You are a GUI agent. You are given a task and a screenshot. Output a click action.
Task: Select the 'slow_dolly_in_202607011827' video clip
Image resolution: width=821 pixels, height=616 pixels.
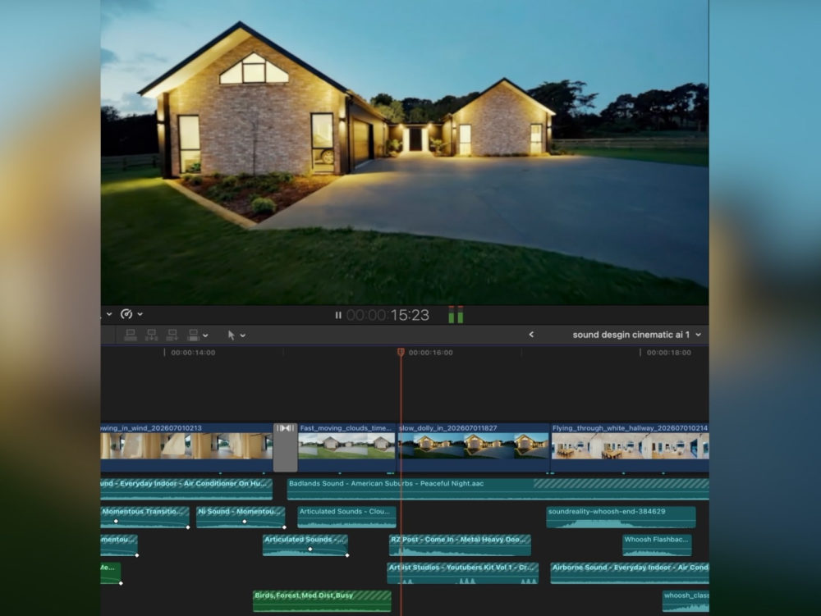474,447
